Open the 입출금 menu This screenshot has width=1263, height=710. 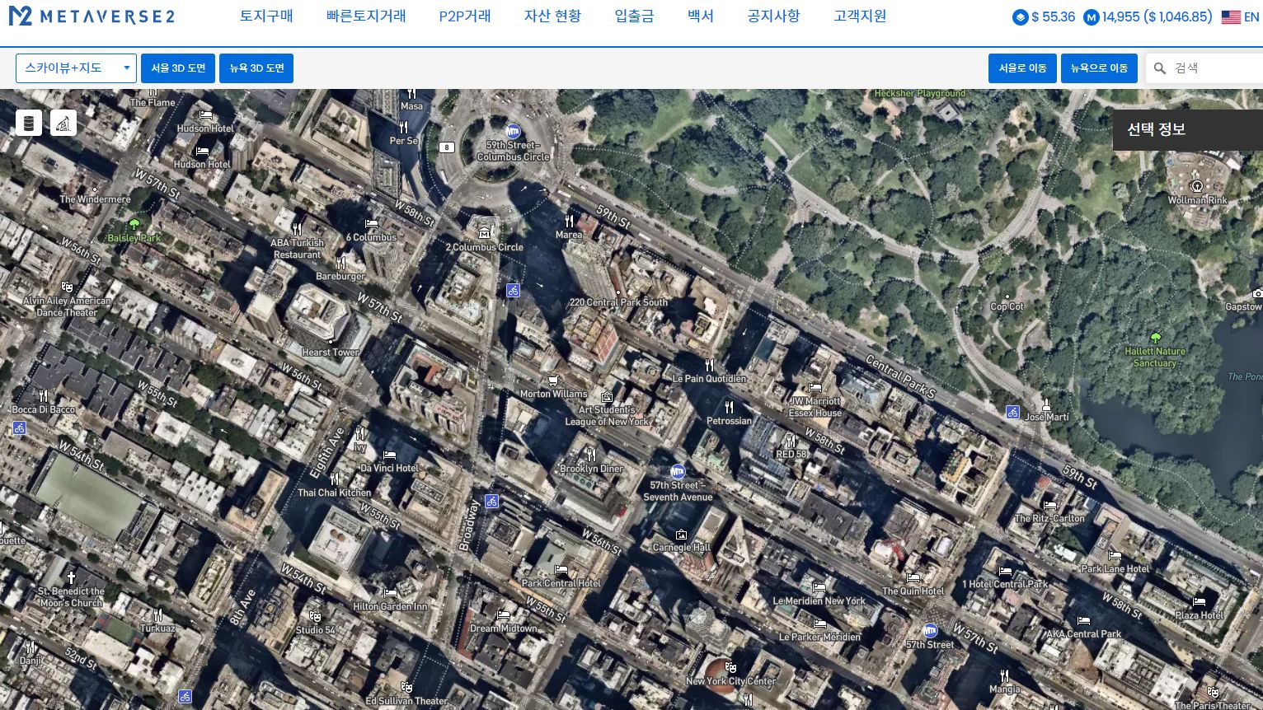tap(634, 16)
